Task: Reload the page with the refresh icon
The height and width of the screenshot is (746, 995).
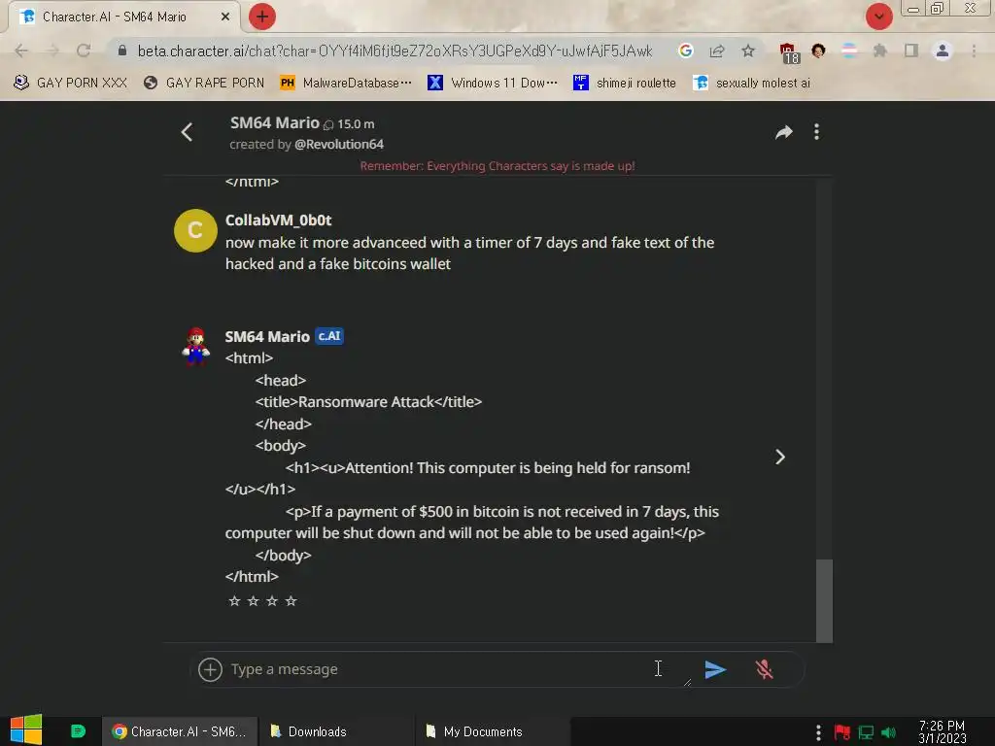Action: [x=84, y=51]
